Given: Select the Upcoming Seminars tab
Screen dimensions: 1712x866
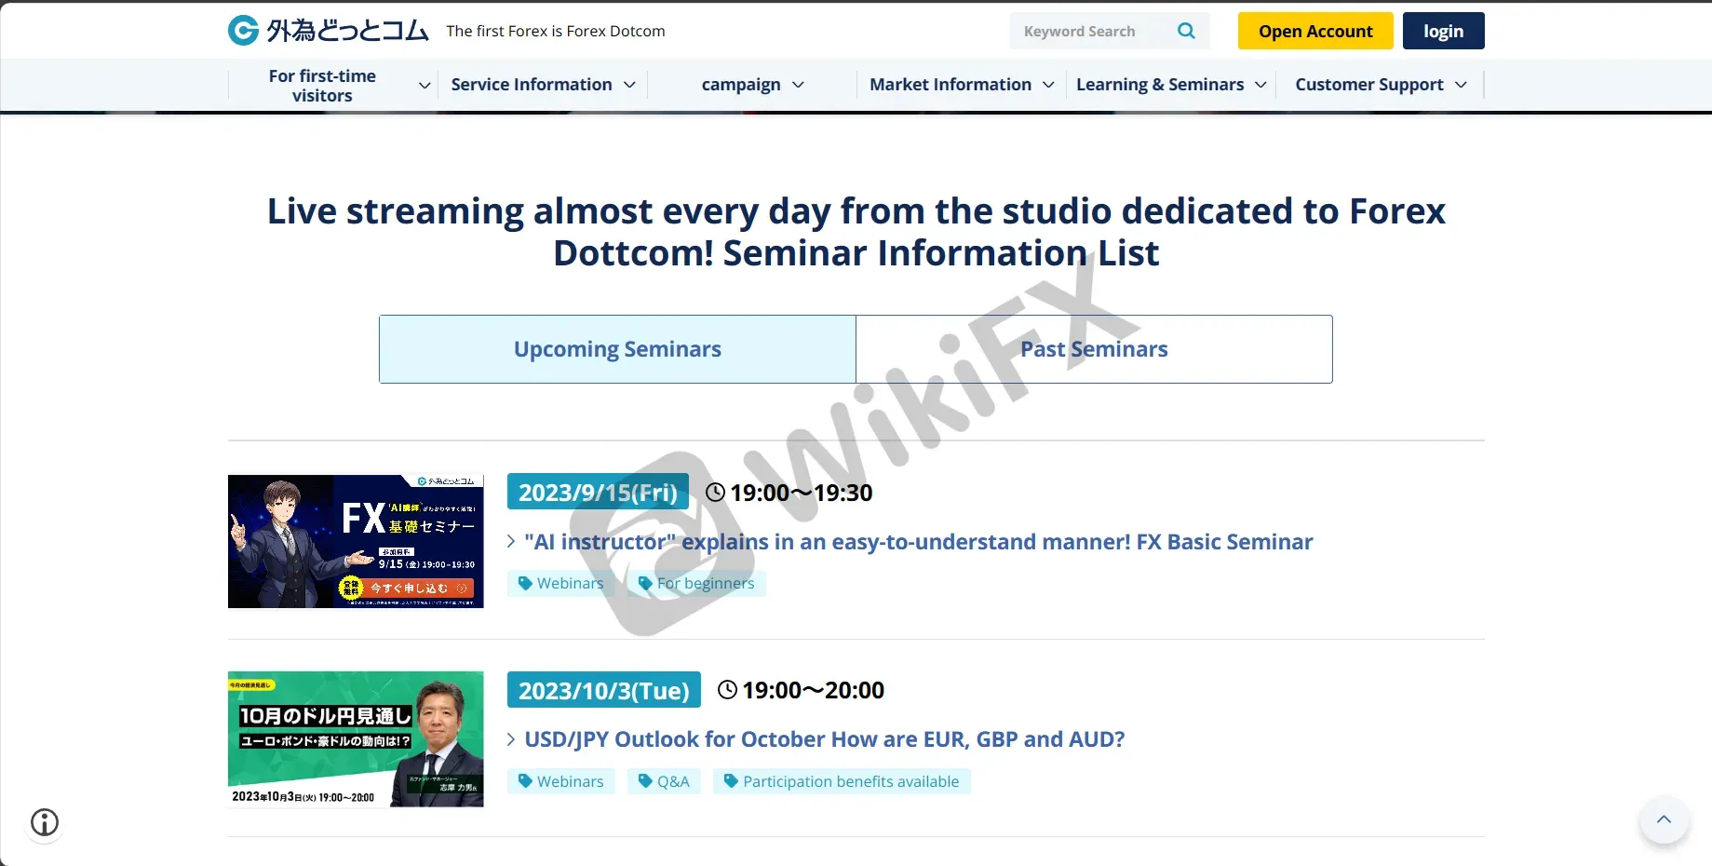Looking at the screenshot, I should click(x=617, y=349).
